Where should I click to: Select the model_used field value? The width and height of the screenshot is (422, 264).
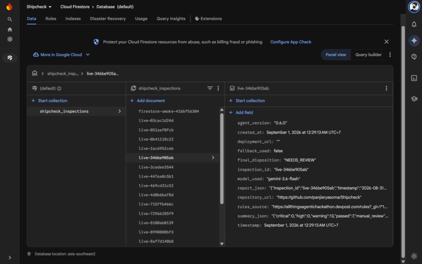click(x=283, y=179)
